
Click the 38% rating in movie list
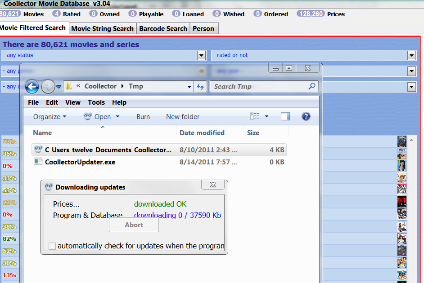pos(9,227)
